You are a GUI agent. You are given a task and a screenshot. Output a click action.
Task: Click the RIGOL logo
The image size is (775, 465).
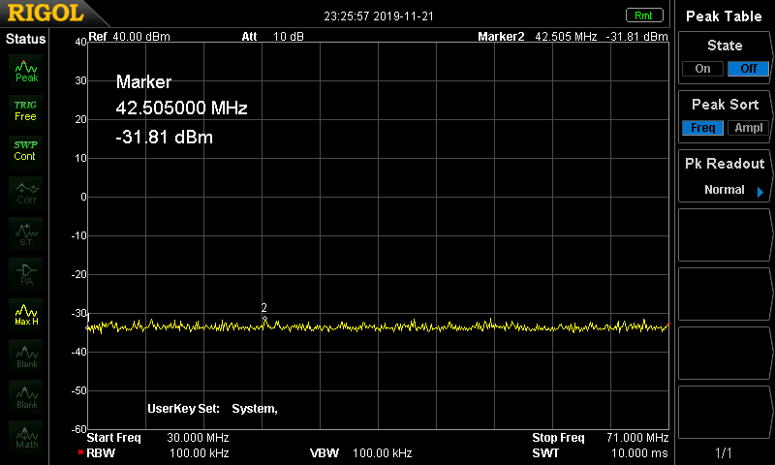(x=43, y=15)
